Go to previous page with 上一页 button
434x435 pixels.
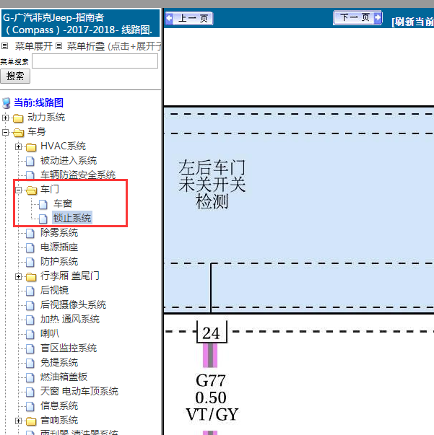point(189,19)
